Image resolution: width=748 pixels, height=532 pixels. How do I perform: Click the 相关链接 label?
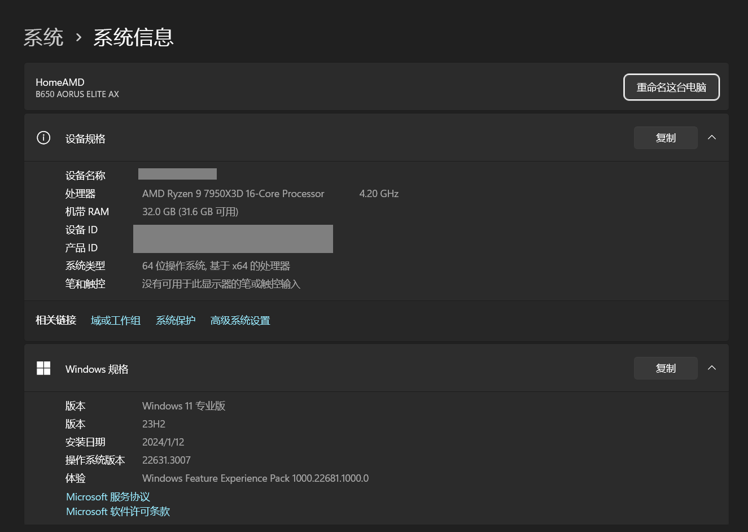[x=56, y=320]
